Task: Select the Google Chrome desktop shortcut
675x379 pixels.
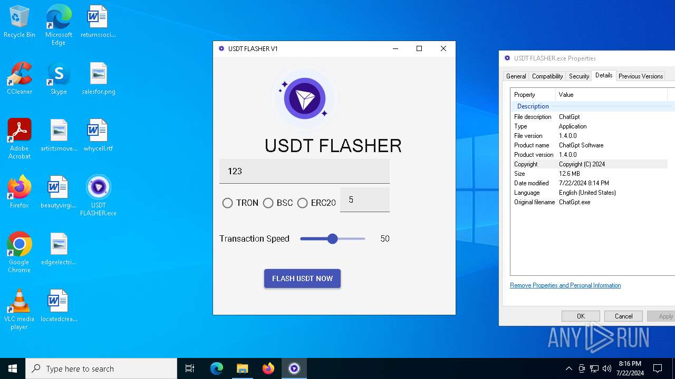Action: 20,253
